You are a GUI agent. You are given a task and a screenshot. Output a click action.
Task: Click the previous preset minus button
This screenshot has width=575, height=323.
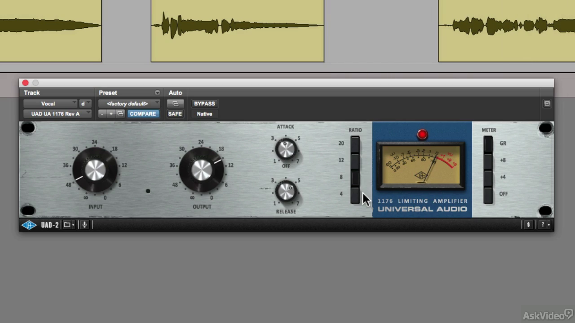(102, 114)
